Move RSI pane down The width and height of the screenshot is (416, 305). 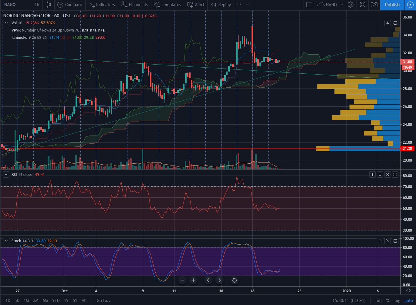click(x=380, y=174)
